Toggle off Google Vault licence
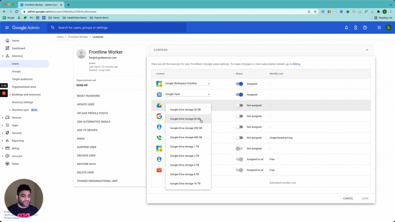Image resolution: width=395 pixels, height=222 pixels. [x=239, y=94]
